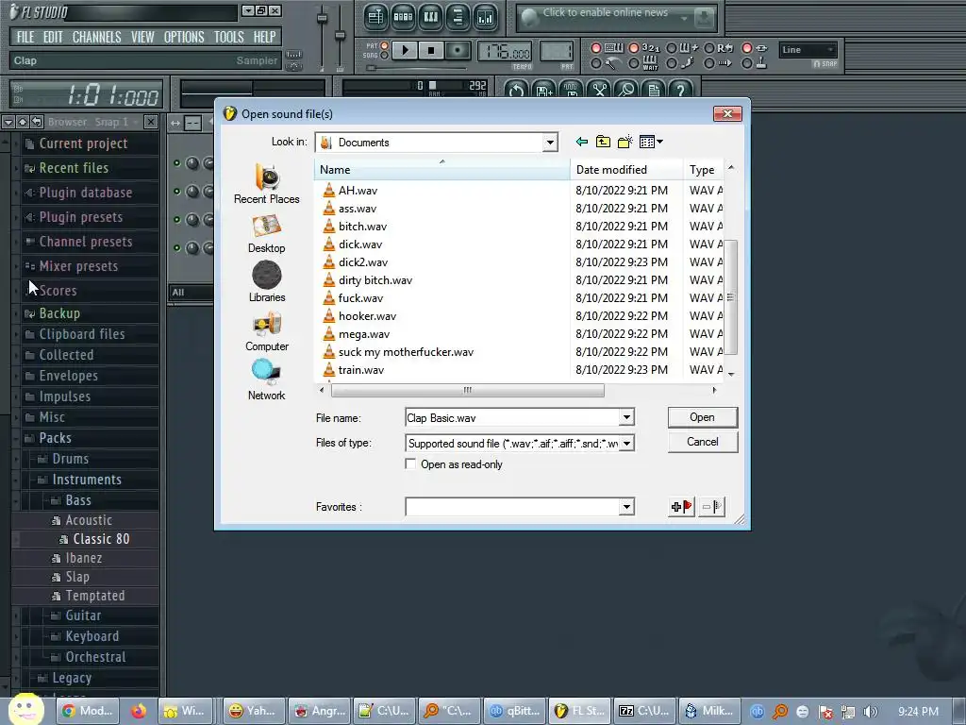
Task: Adjust the main volume slider
Action: pos(322,36)
